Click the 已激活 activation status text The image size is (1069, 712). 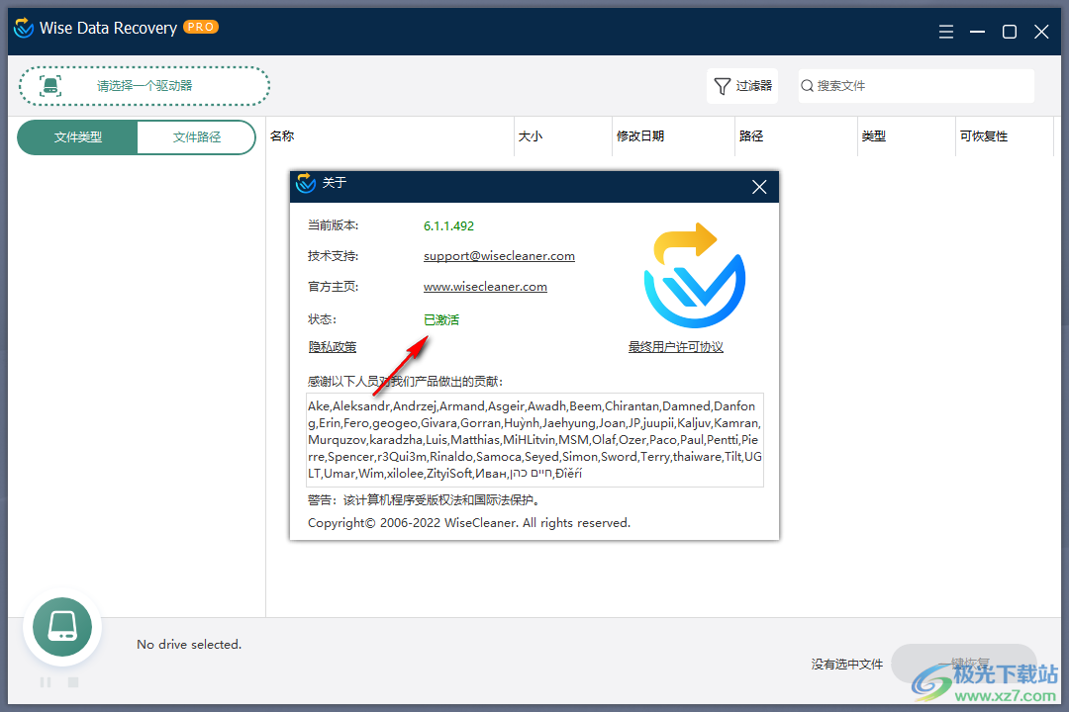tap(441, 319)
